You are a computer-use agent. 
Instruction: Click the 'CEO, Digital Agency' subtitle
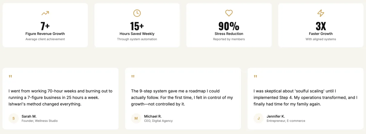coord(158,121)
